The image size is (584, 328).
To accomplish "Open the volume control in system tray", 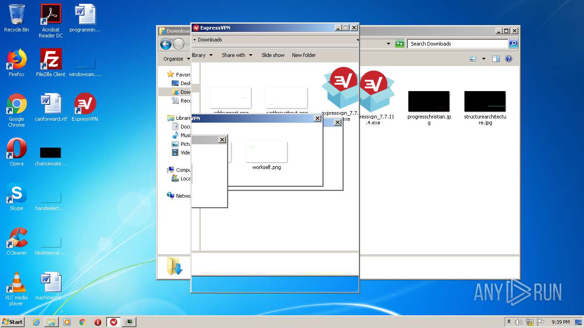I will [518, 322].
